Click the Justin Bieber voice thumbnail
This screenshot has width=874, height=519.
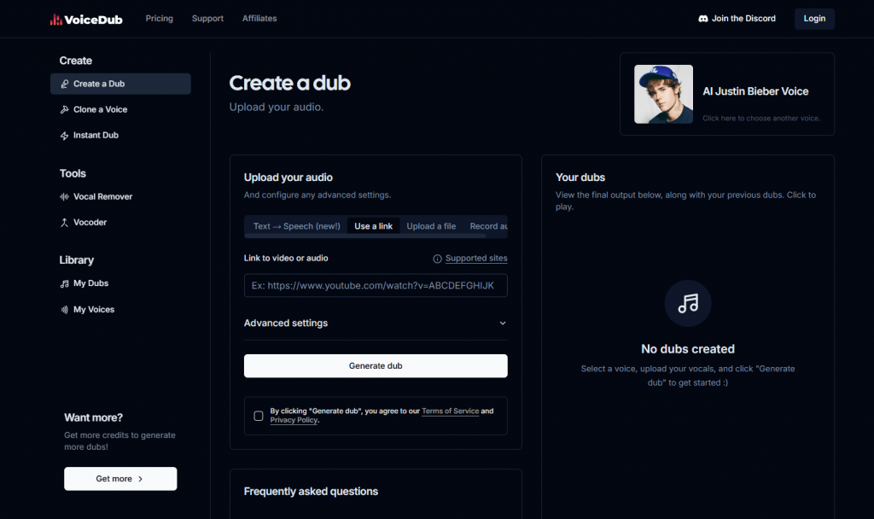pos(663,94)
